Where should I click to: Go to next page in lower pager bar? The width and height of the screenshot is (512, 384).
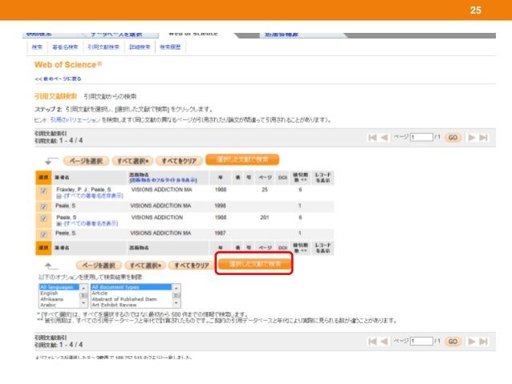(472, 342)
